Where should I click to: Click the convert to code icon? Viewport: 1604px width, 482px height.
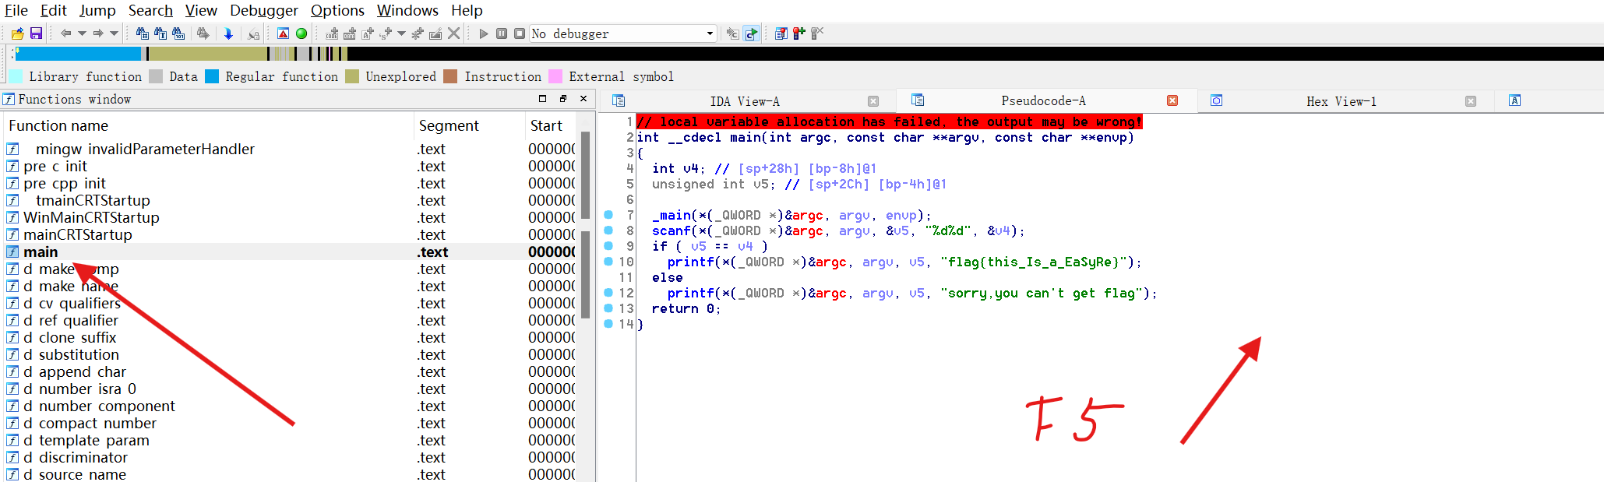(x=333, y=33)
